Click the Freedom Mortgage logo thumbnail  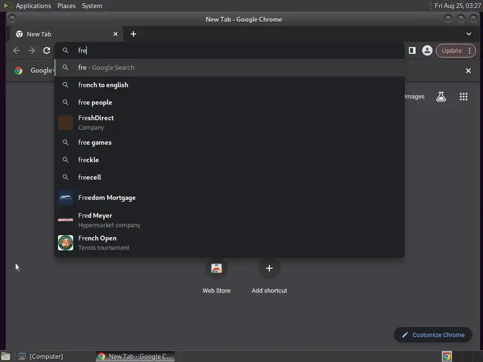point(66,197)
